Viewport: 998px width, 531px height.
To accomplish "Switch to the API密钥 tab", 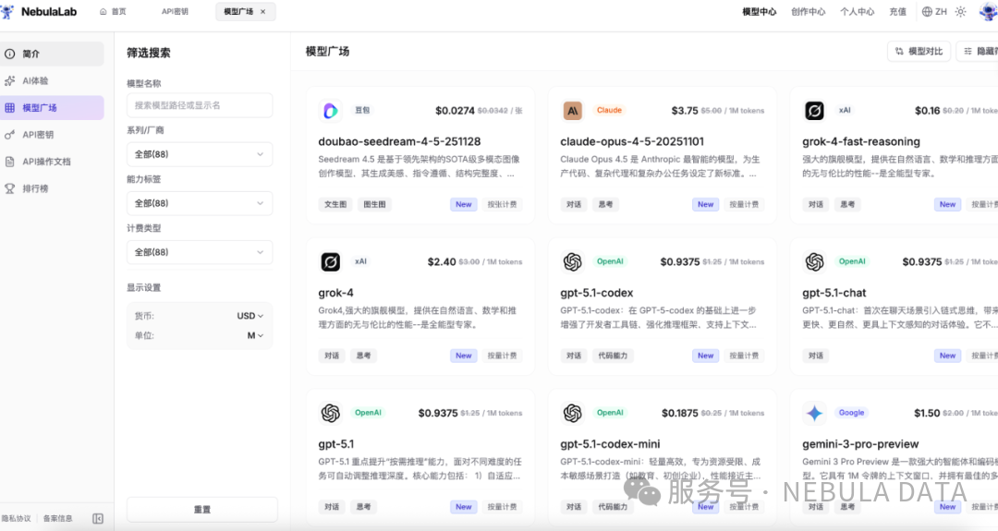I will click(175, 11).
